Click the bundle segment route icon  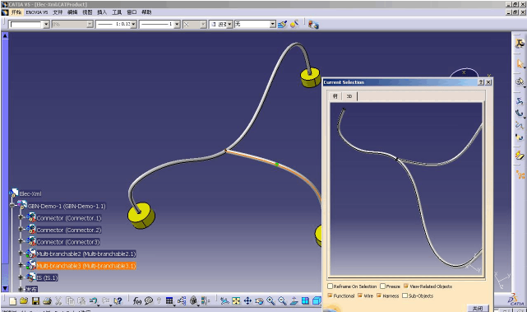pos(520,101)
